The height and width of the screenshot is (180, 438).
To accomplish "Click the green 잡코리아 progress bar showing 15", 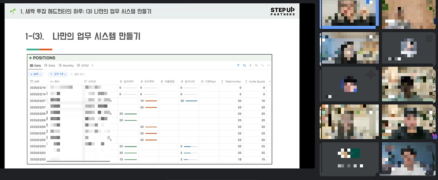I will click(130, 160).
